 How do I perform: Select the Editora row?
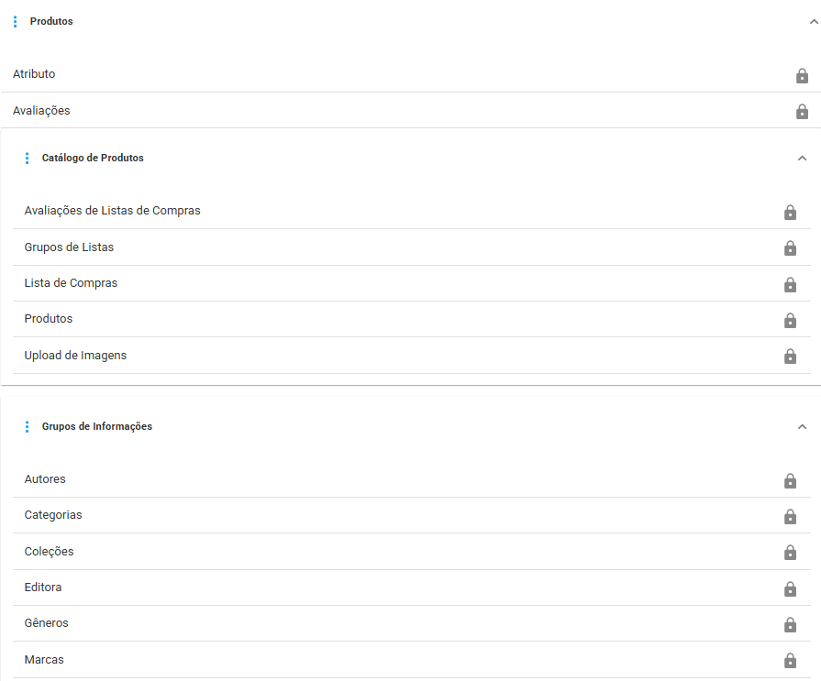click(x=412, y=588)
